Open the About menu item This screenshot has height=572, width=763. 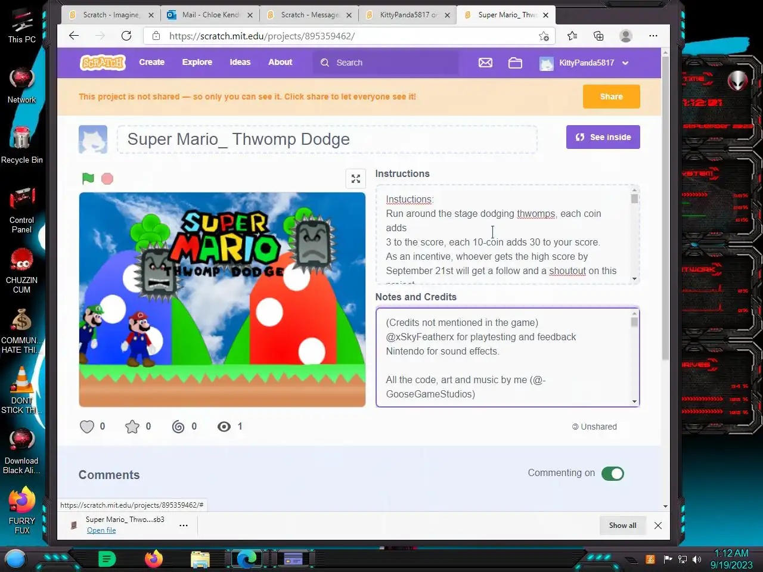280,63
